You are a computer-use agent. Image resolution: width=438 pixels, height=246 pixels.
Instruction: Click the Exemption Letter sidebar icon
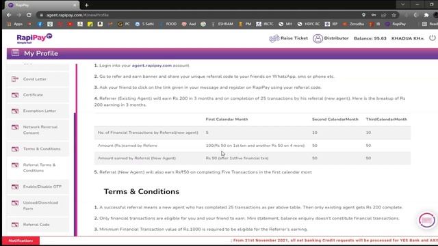15,111
